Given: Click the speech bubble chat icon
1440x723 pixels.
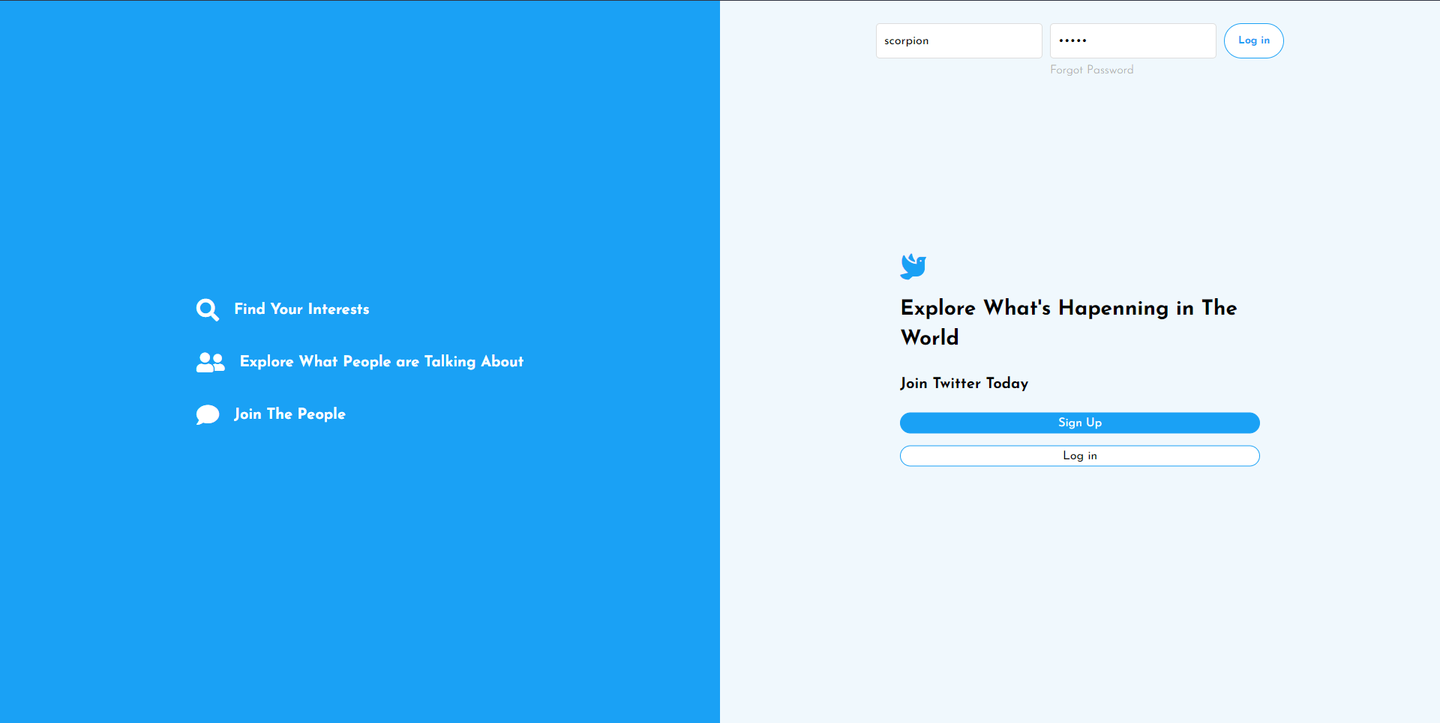Looking at the screenshot, I should click(x=207, y=414).
